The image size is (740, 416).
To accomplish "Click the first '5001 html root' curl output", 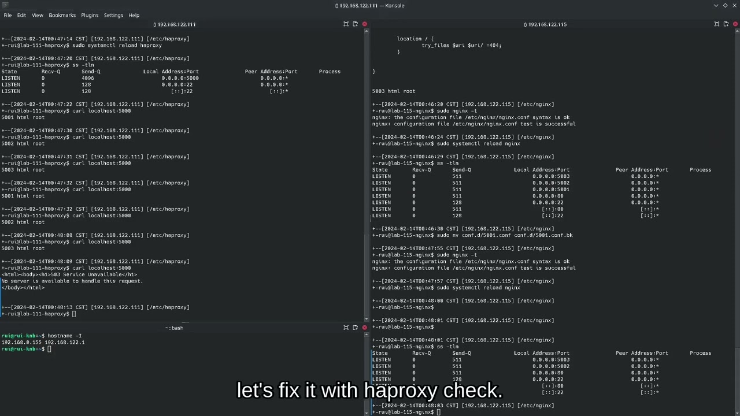I will tap(23, 117).
